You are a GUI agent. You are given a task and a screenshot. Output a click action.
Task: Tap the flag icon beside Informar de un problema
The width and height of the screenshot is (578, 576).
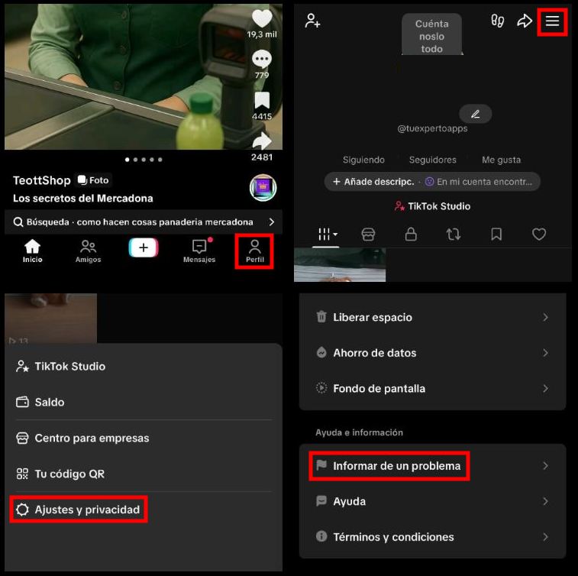pyautogui.click(x=321, y=465)
